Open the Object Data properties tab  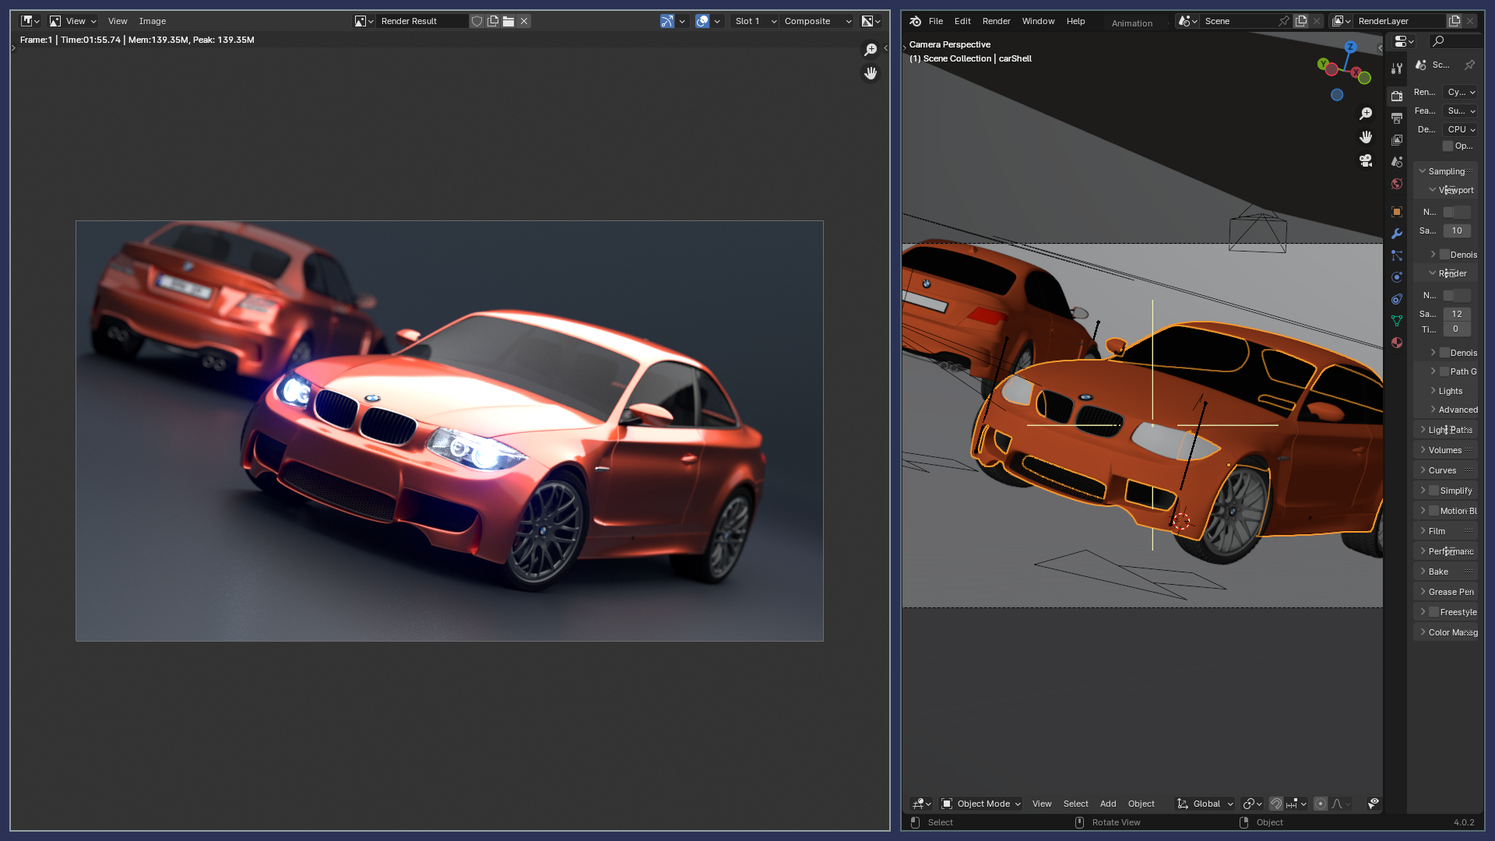point(1397,321)
